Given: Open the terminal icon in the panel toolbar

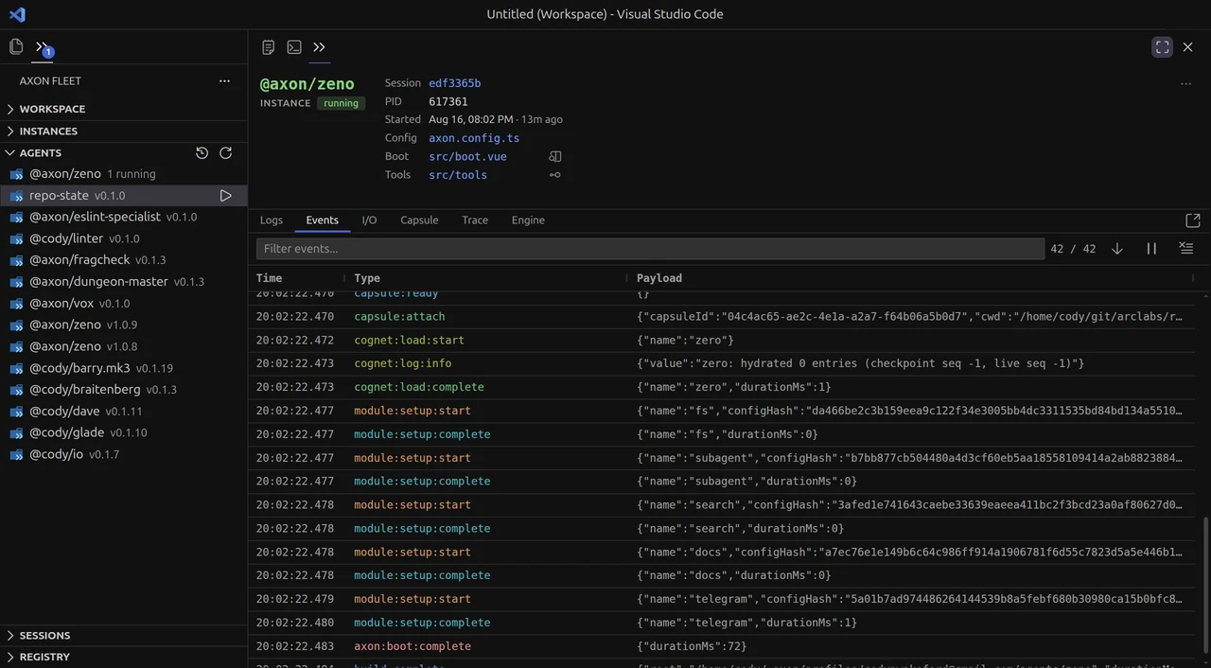Looking at the screenshot, I should coord(294,46).
